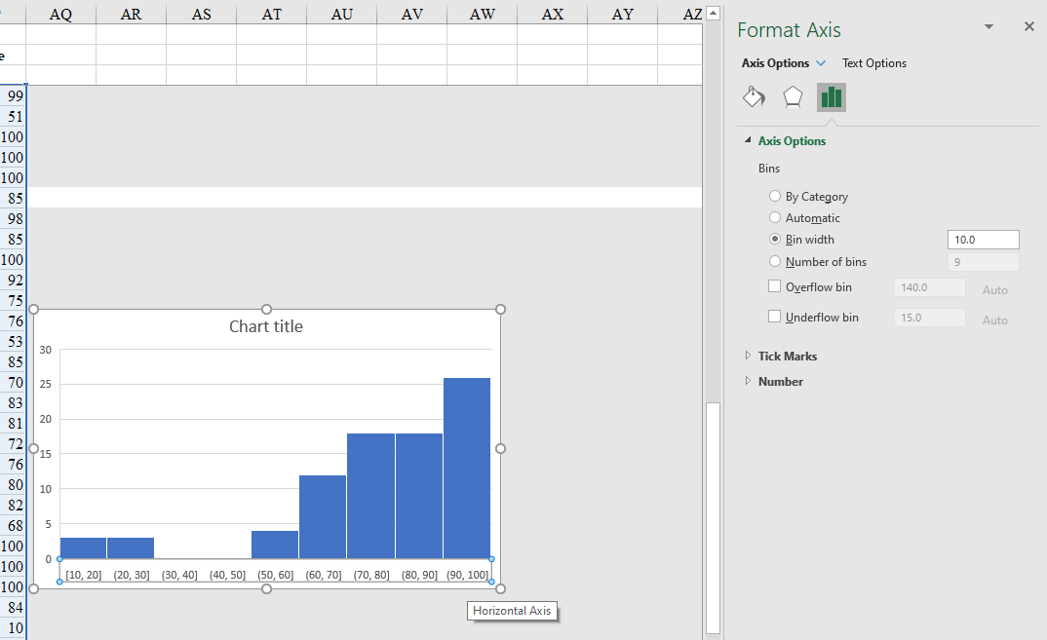Select the By Category option
1047x640 pixels.
[774, 196]
